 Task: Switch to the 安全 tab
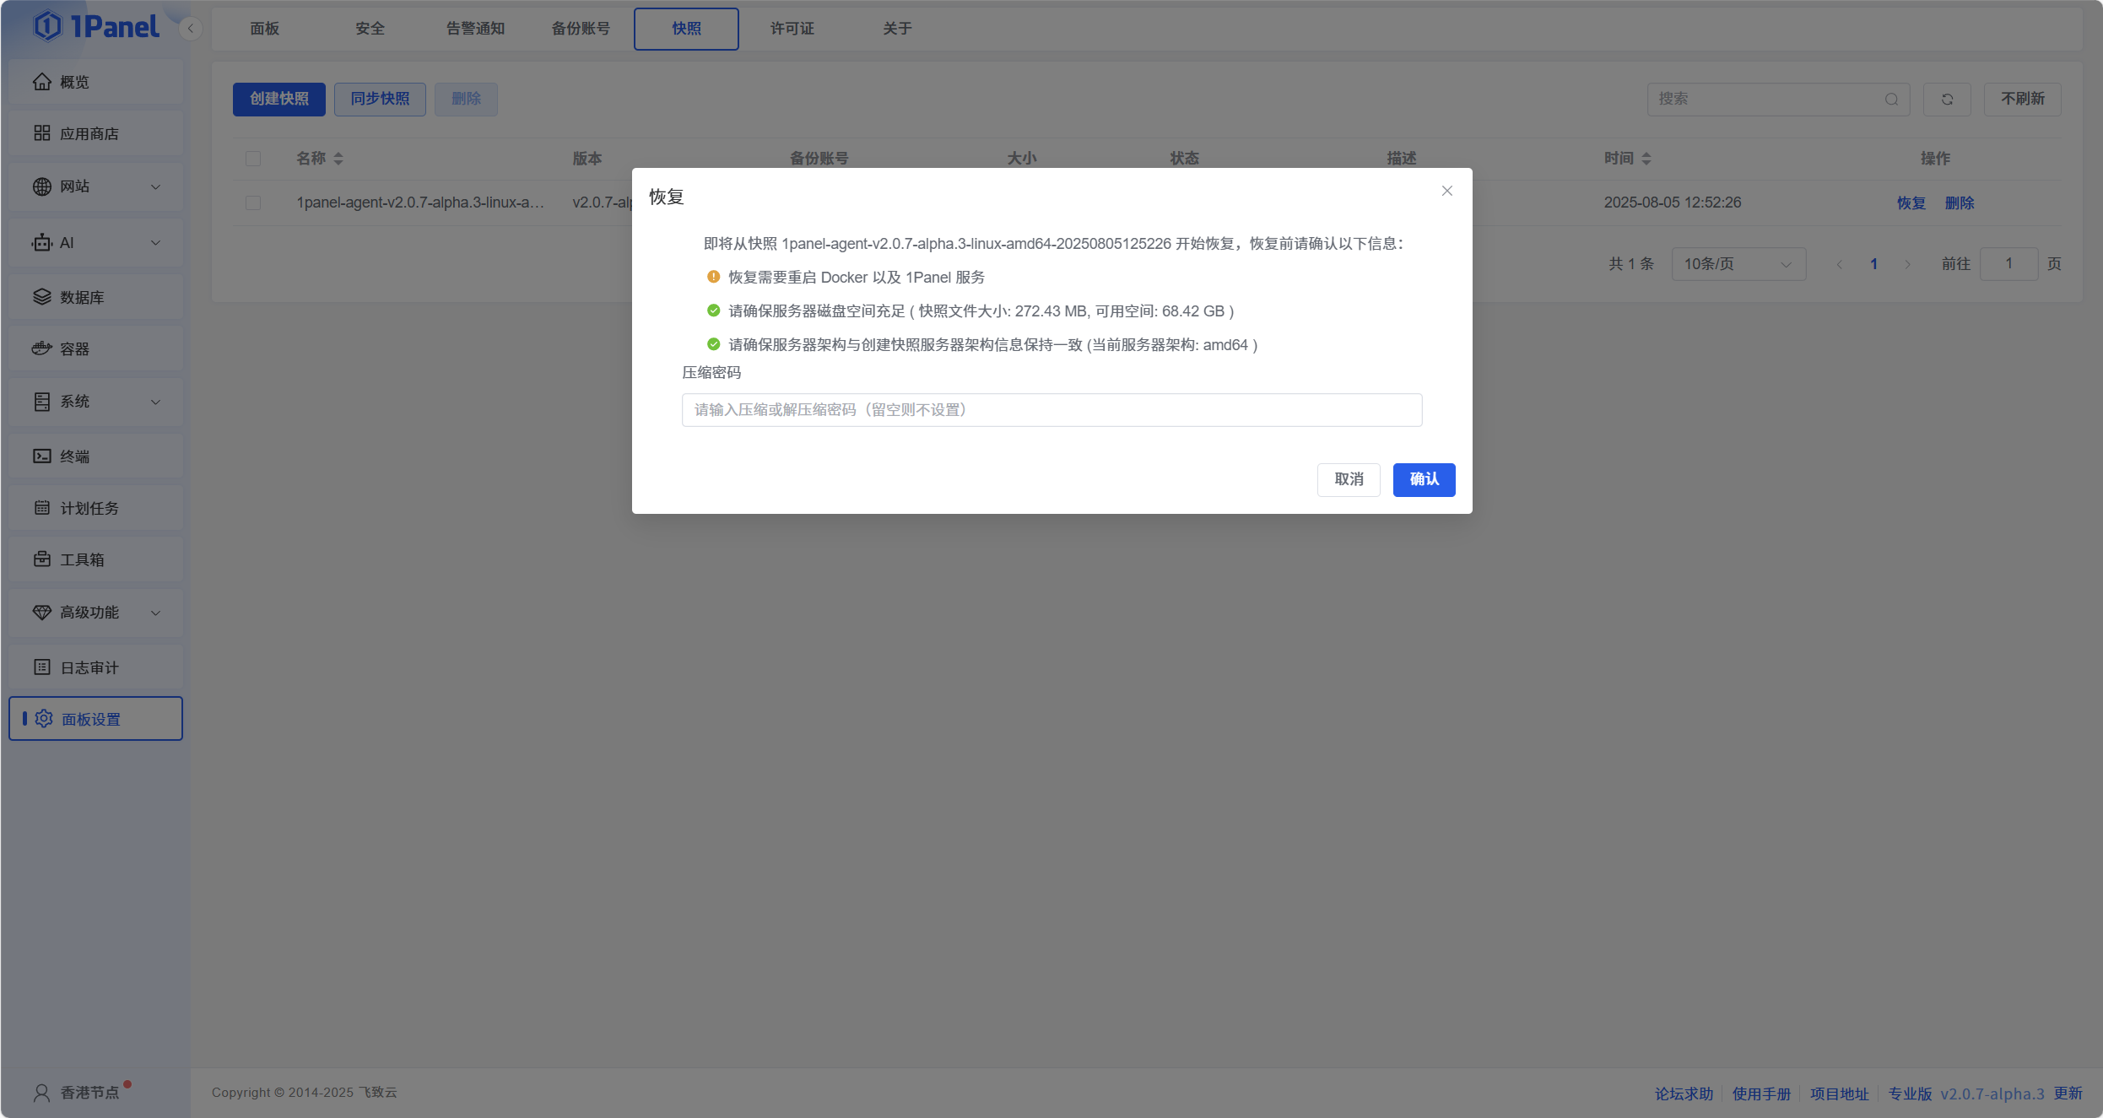pos(370,29)
